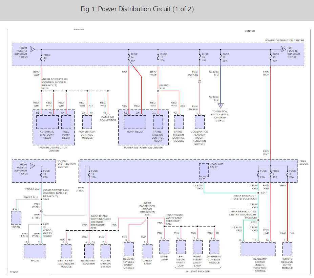Click the 'FUSE 15 20A' label
Viewport: 314px width, 278px height.
pyautogui.click(x=163, y=57)
